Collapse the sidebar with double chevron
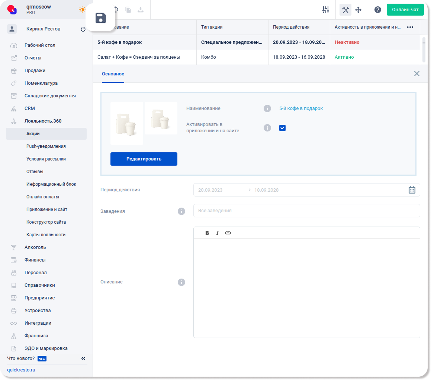This screenshot has height=380, width=431. (x=83, y=358)
